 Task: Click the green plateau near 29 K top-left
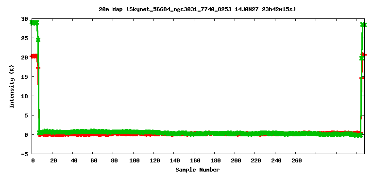tap(34, 23)
